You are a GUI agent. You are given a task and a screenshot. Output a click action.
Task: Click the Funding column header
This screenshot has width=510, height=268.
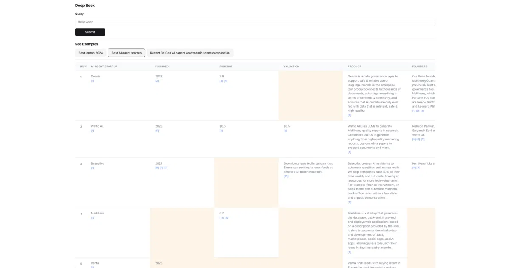(226, 66)
